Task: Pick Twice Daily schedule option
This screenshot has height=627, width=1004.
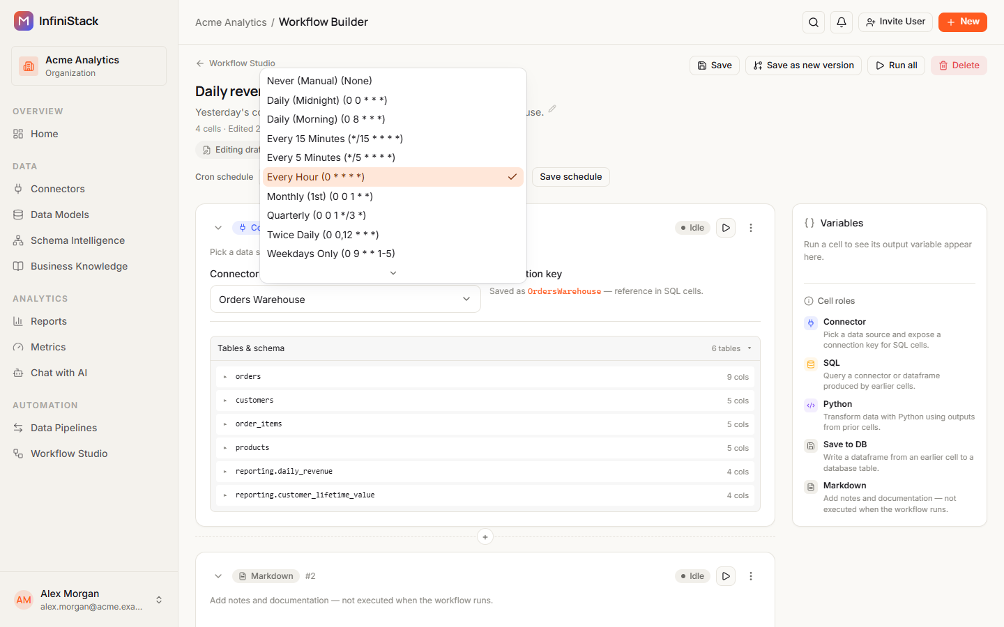Action: [x=393, y=235]
